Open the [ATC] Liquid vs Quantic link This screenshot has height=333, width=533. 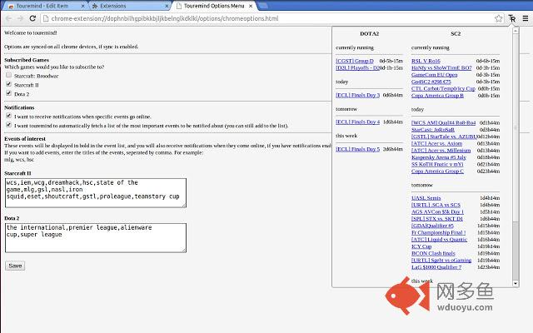439,239
